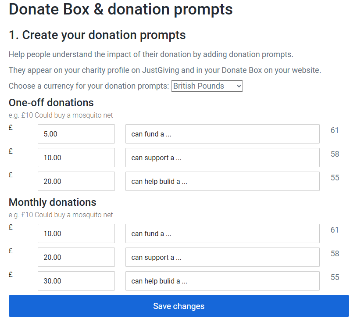Click the 'can fund a ...' one-off prompt field
357x323 pixels.
222,134
